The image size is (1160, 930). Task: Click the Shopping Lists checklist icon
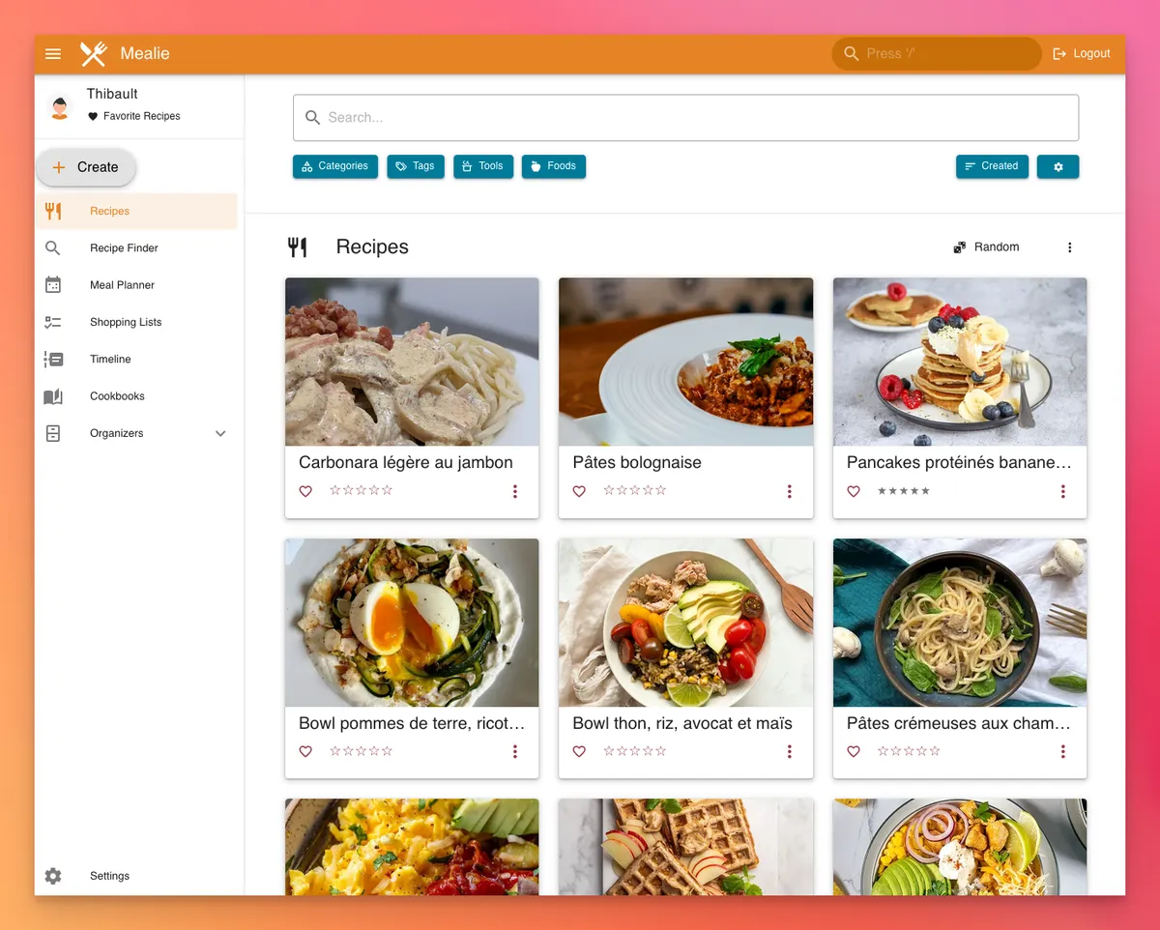(x=53, y=322)
